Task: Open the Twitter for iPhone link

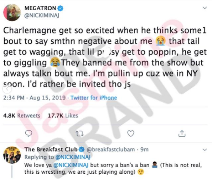Action: click(94, 98)
